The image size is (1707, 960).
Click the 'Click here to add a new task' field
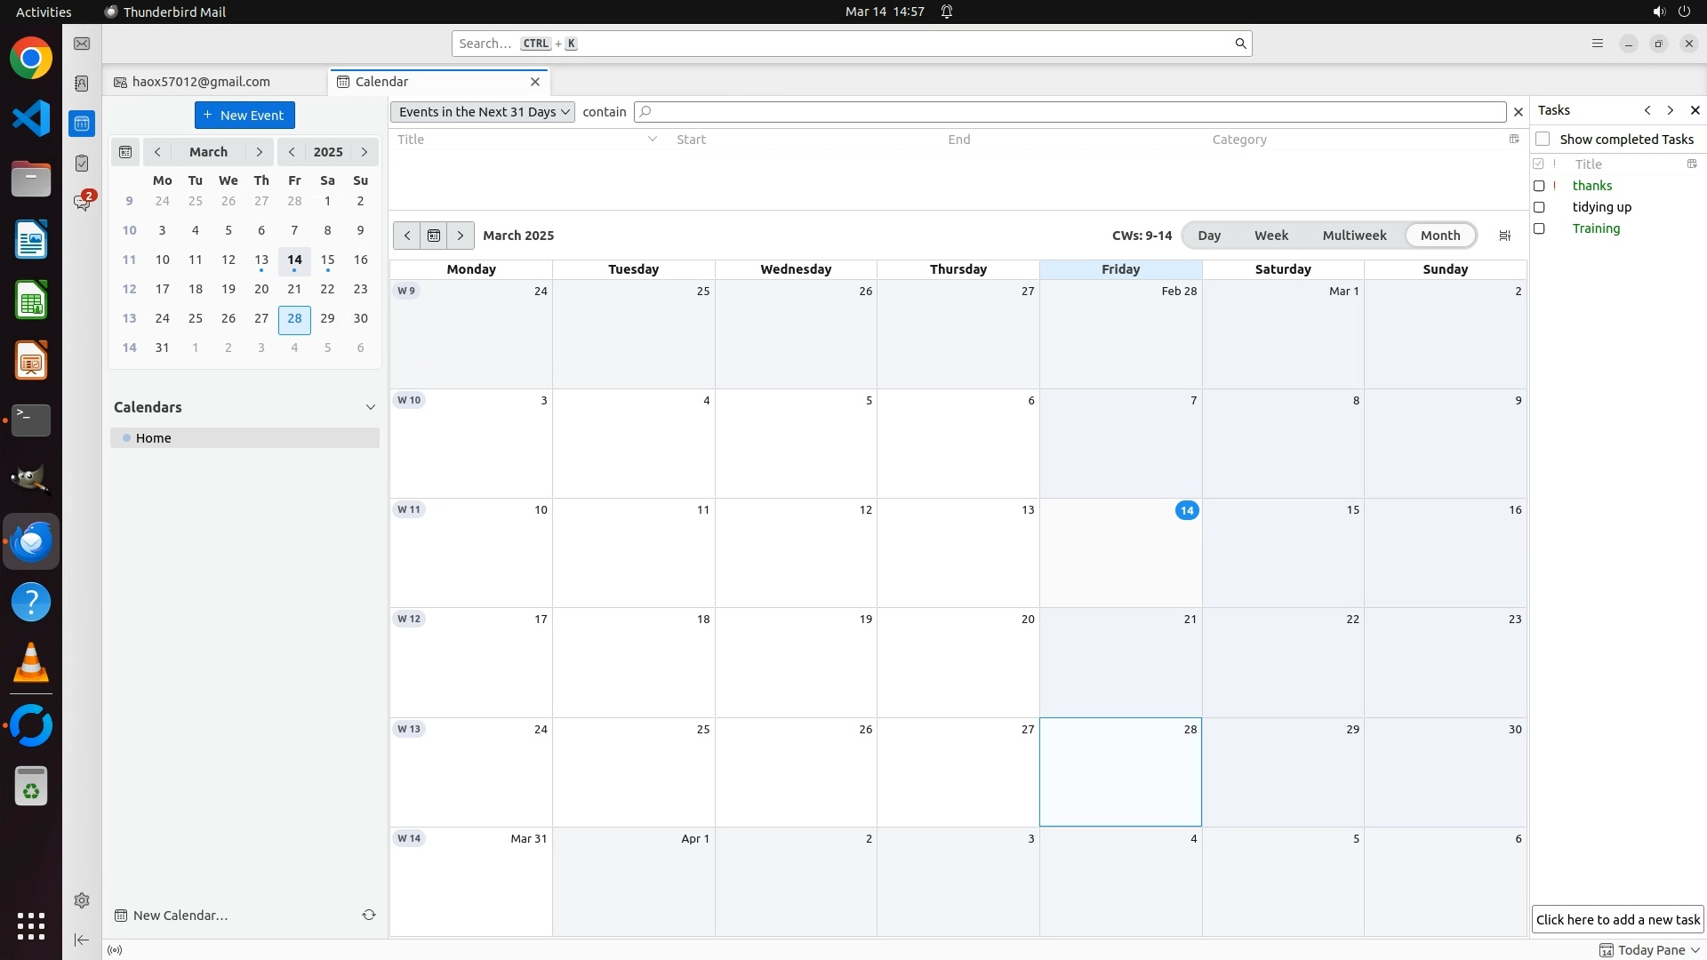coord(1617,920)
